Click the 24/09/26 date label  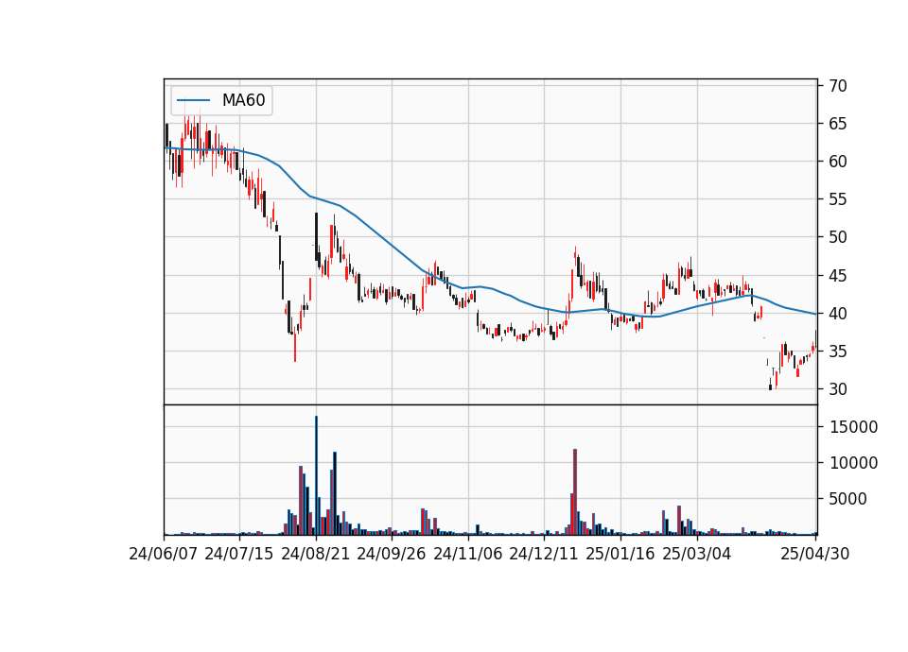pyautogui.click(x=392, y=554)
